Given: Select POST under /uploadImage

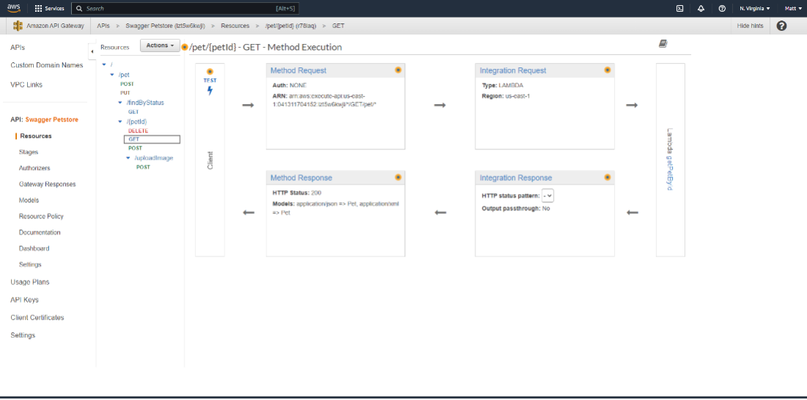Looking at the screenshot, I should click(x=143, y=167).
